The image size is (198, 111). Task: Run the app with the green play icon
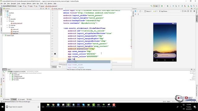162,6
